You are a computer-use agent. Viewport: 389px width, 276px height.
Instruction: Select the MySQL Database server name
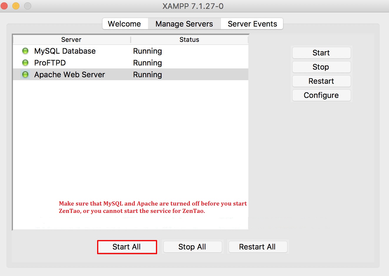tap(65, 51)
